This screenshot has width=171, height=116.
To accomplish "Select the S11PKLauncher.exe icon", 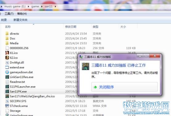I will click(7, 86).
